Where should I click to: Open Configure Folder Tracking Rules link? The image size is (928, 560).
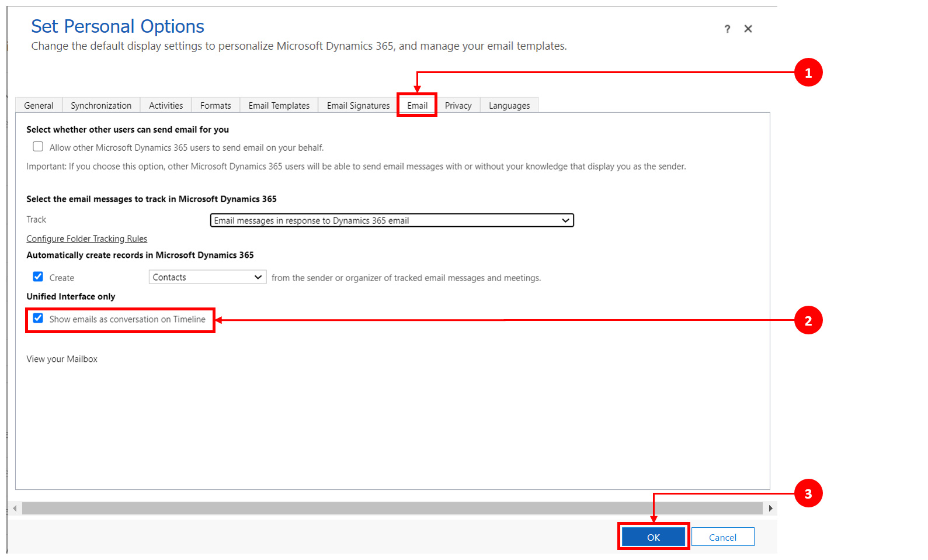click(86, 238)
